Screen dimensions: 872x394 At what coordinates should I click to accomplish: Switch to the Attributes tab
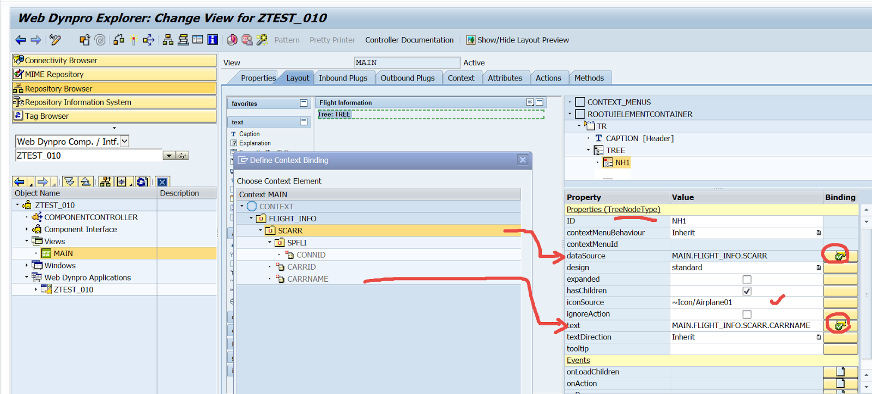tap(505, 78)
